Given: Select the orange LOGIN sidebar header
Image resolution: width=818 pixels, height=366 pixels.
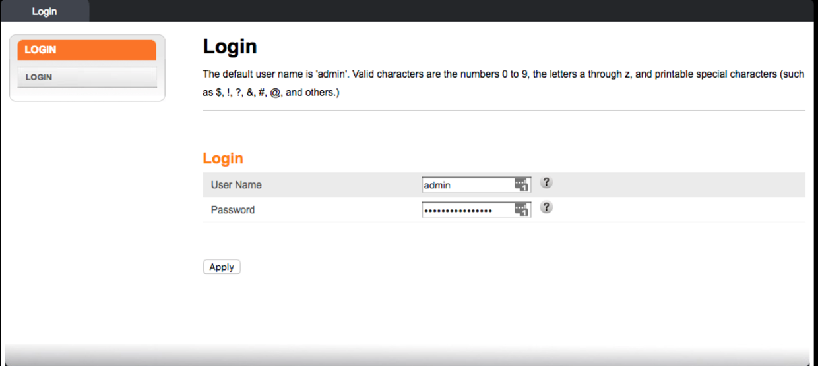Looking at the screenshot, I should pyautogui.click(x=86, y=50).
